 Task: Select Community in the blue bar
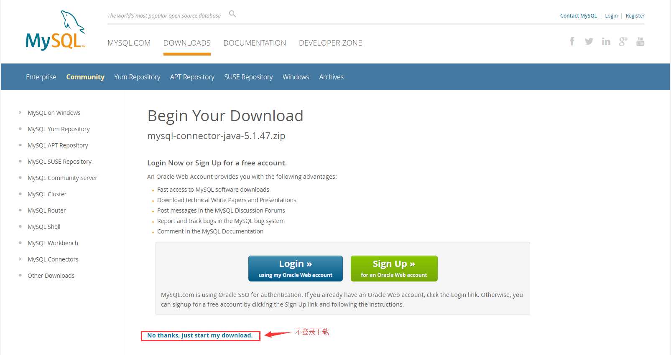coord(85,77)
